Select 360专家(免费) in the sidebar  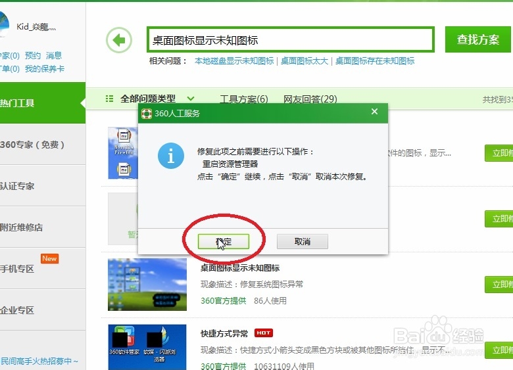pos(43,145)
